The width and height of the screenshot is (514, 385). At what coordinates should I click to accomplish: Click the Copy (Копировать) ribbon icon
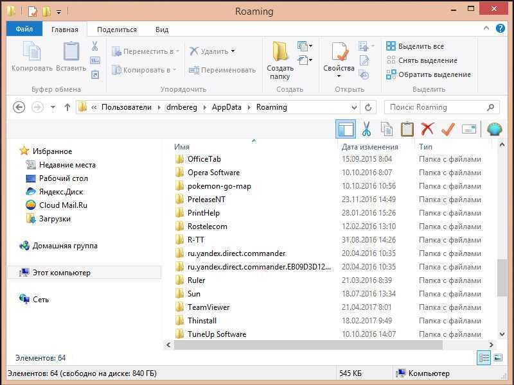[x=31, y=51]
